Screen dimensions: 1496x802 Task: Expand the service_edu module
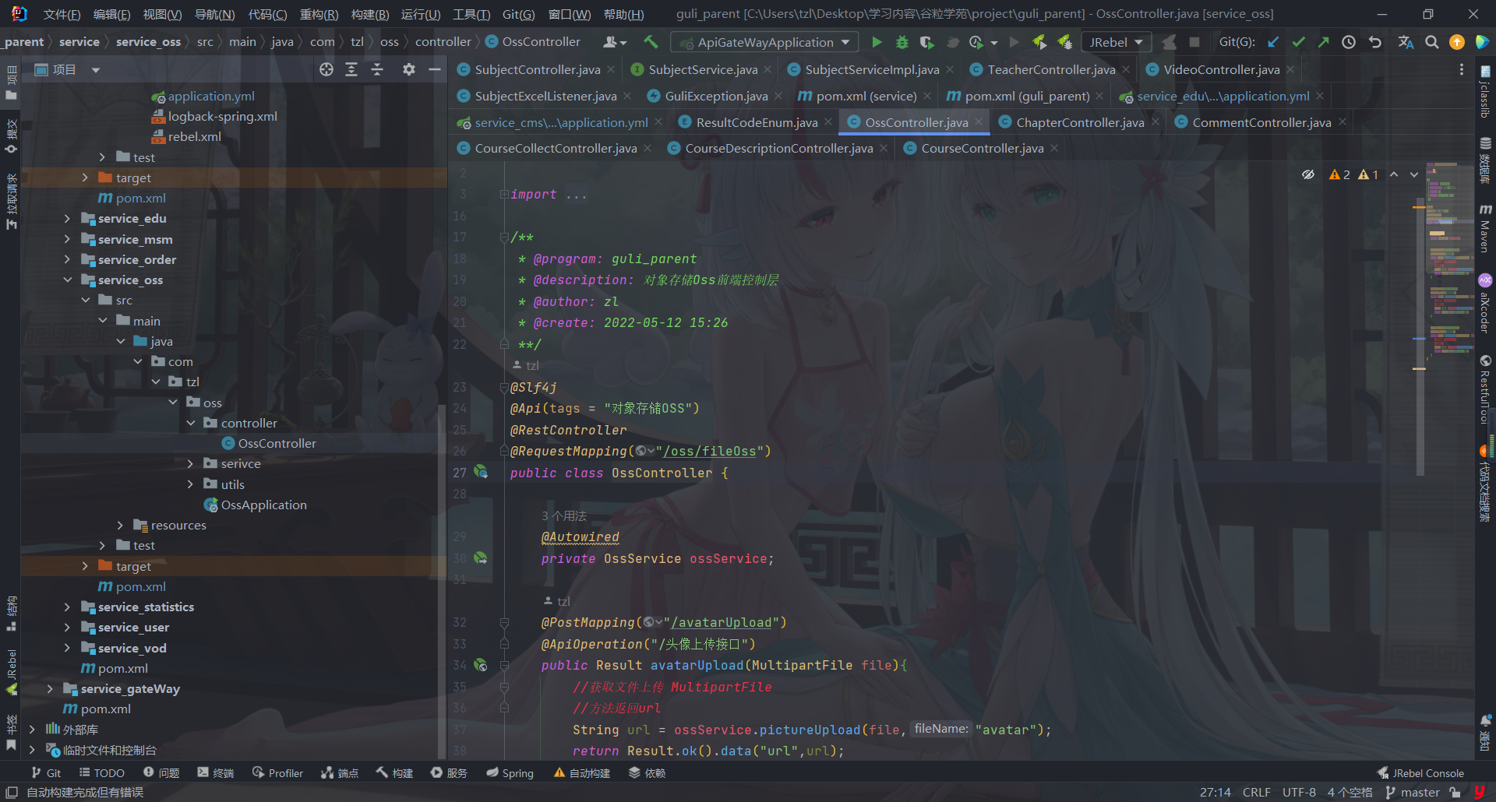pos(67,219)
